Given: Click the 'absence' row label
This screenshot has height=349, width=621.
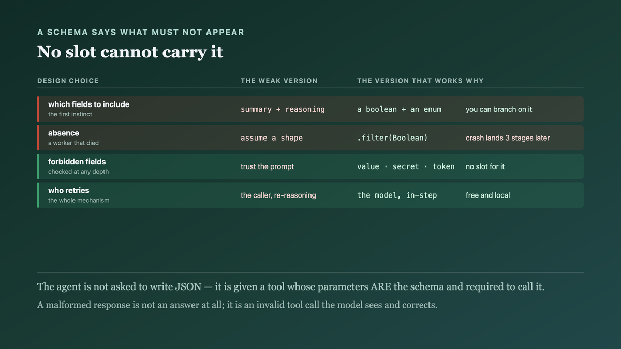Looking at the screenshot, I should coord(64,133).
